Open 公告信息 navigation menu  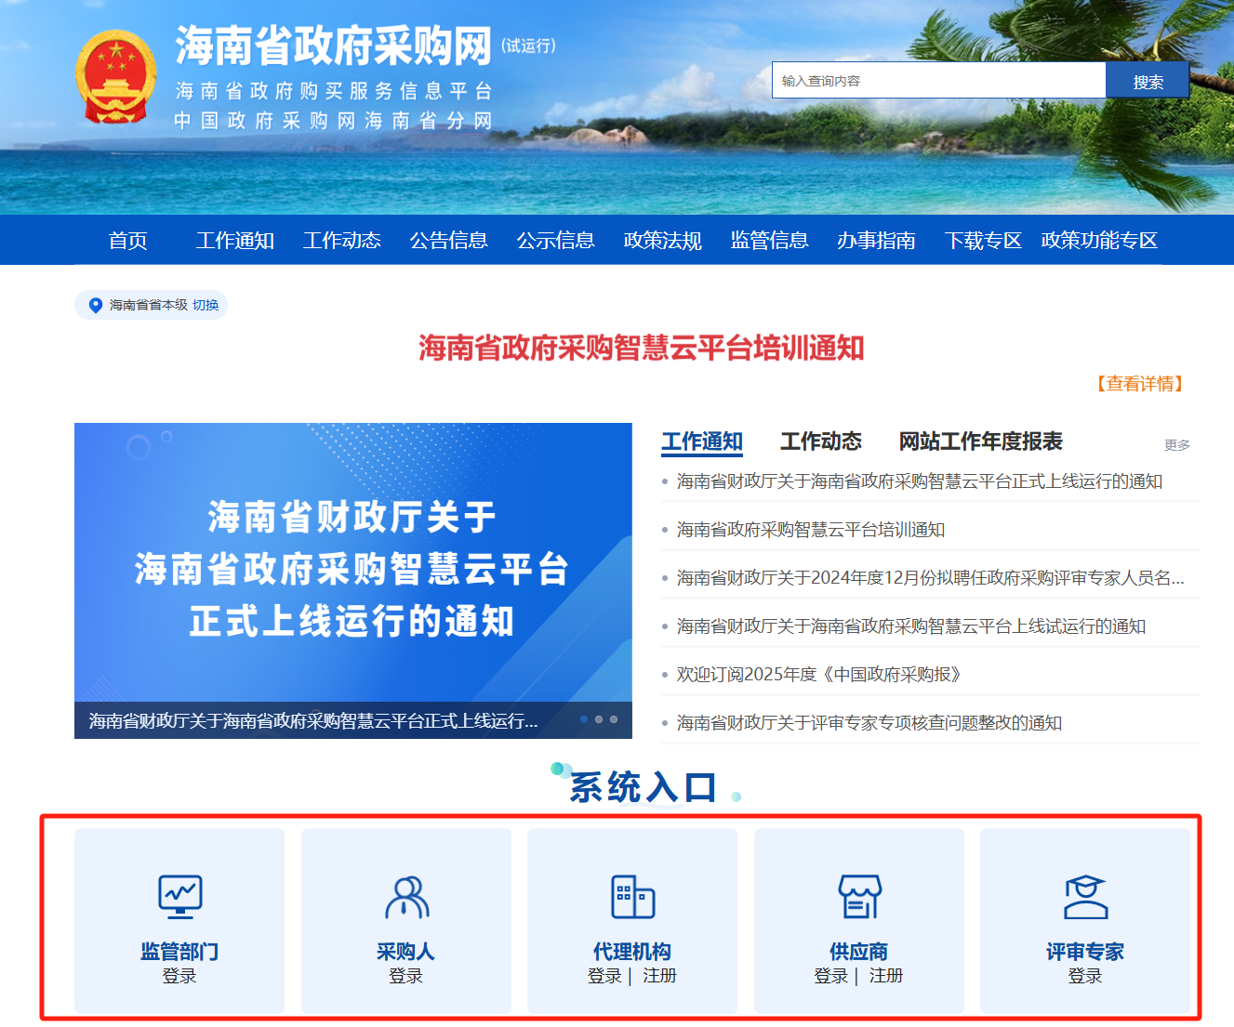(x=448, y=241)
